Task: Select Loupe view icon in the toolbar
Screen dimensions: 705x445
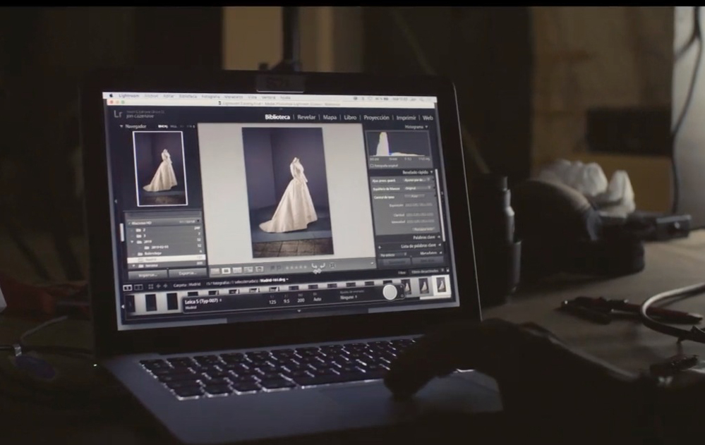Action: (x=227, y=269)
